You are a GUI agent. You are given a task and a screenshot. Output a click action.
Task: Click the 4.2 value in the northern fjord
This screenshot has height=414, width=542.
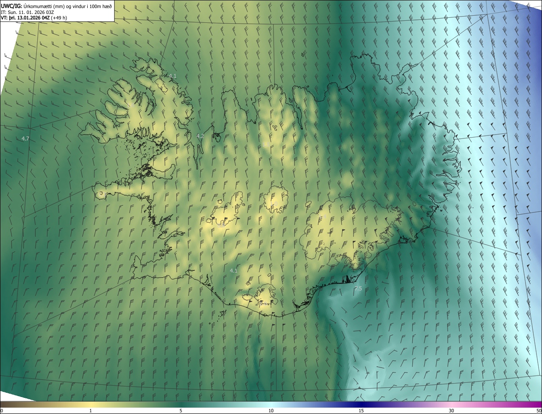200,136
